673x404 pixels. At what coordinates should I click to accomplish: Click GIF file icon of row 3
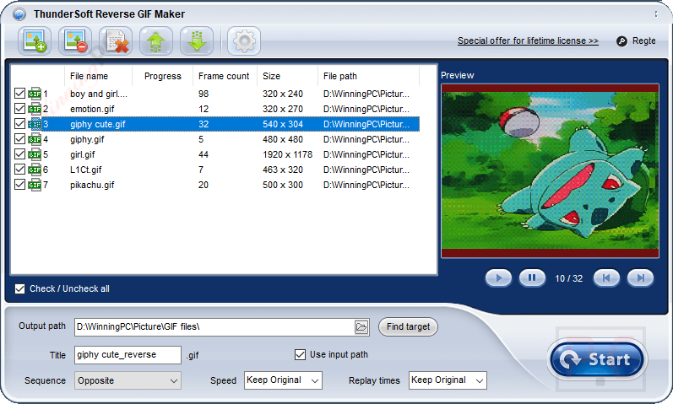(35, 124)
